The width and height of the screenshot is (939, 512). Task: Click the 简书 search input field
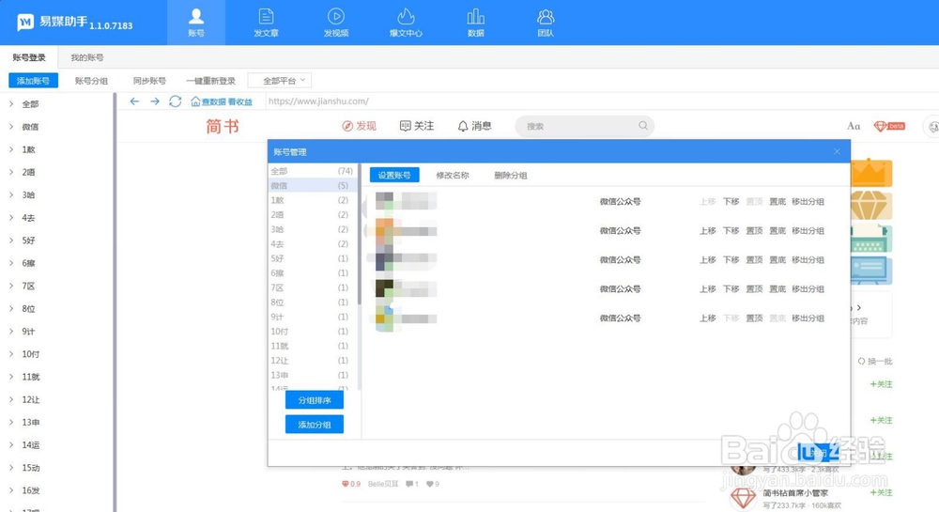[584, 126]
